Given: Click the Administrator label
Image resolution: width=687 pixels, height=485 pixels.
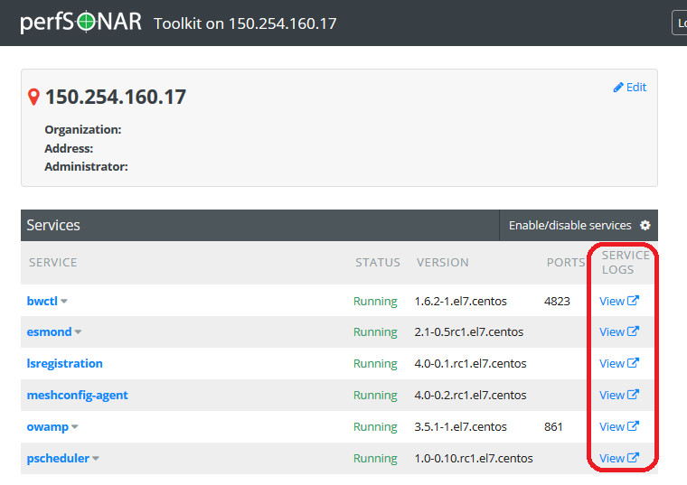Looking at the screenshot, I should pos(86,166).
